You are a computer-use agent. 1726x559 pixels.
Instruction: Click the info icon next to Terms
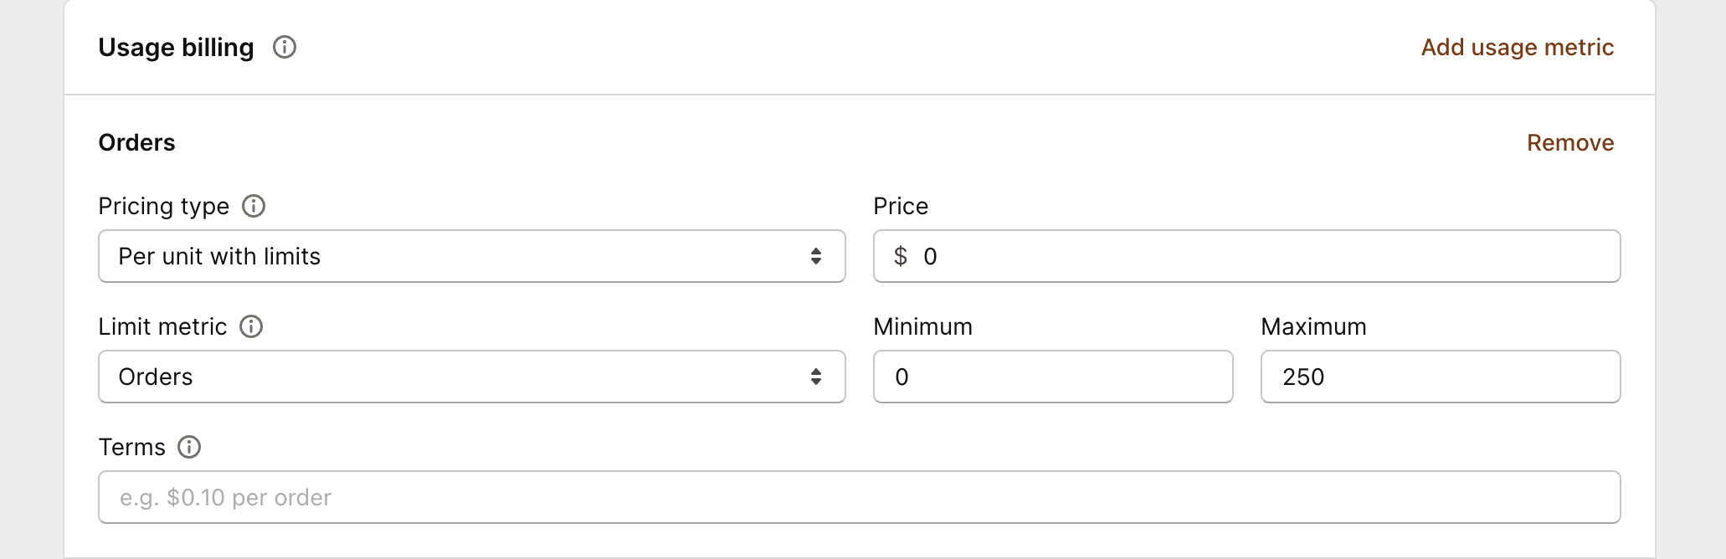[189, 447]
